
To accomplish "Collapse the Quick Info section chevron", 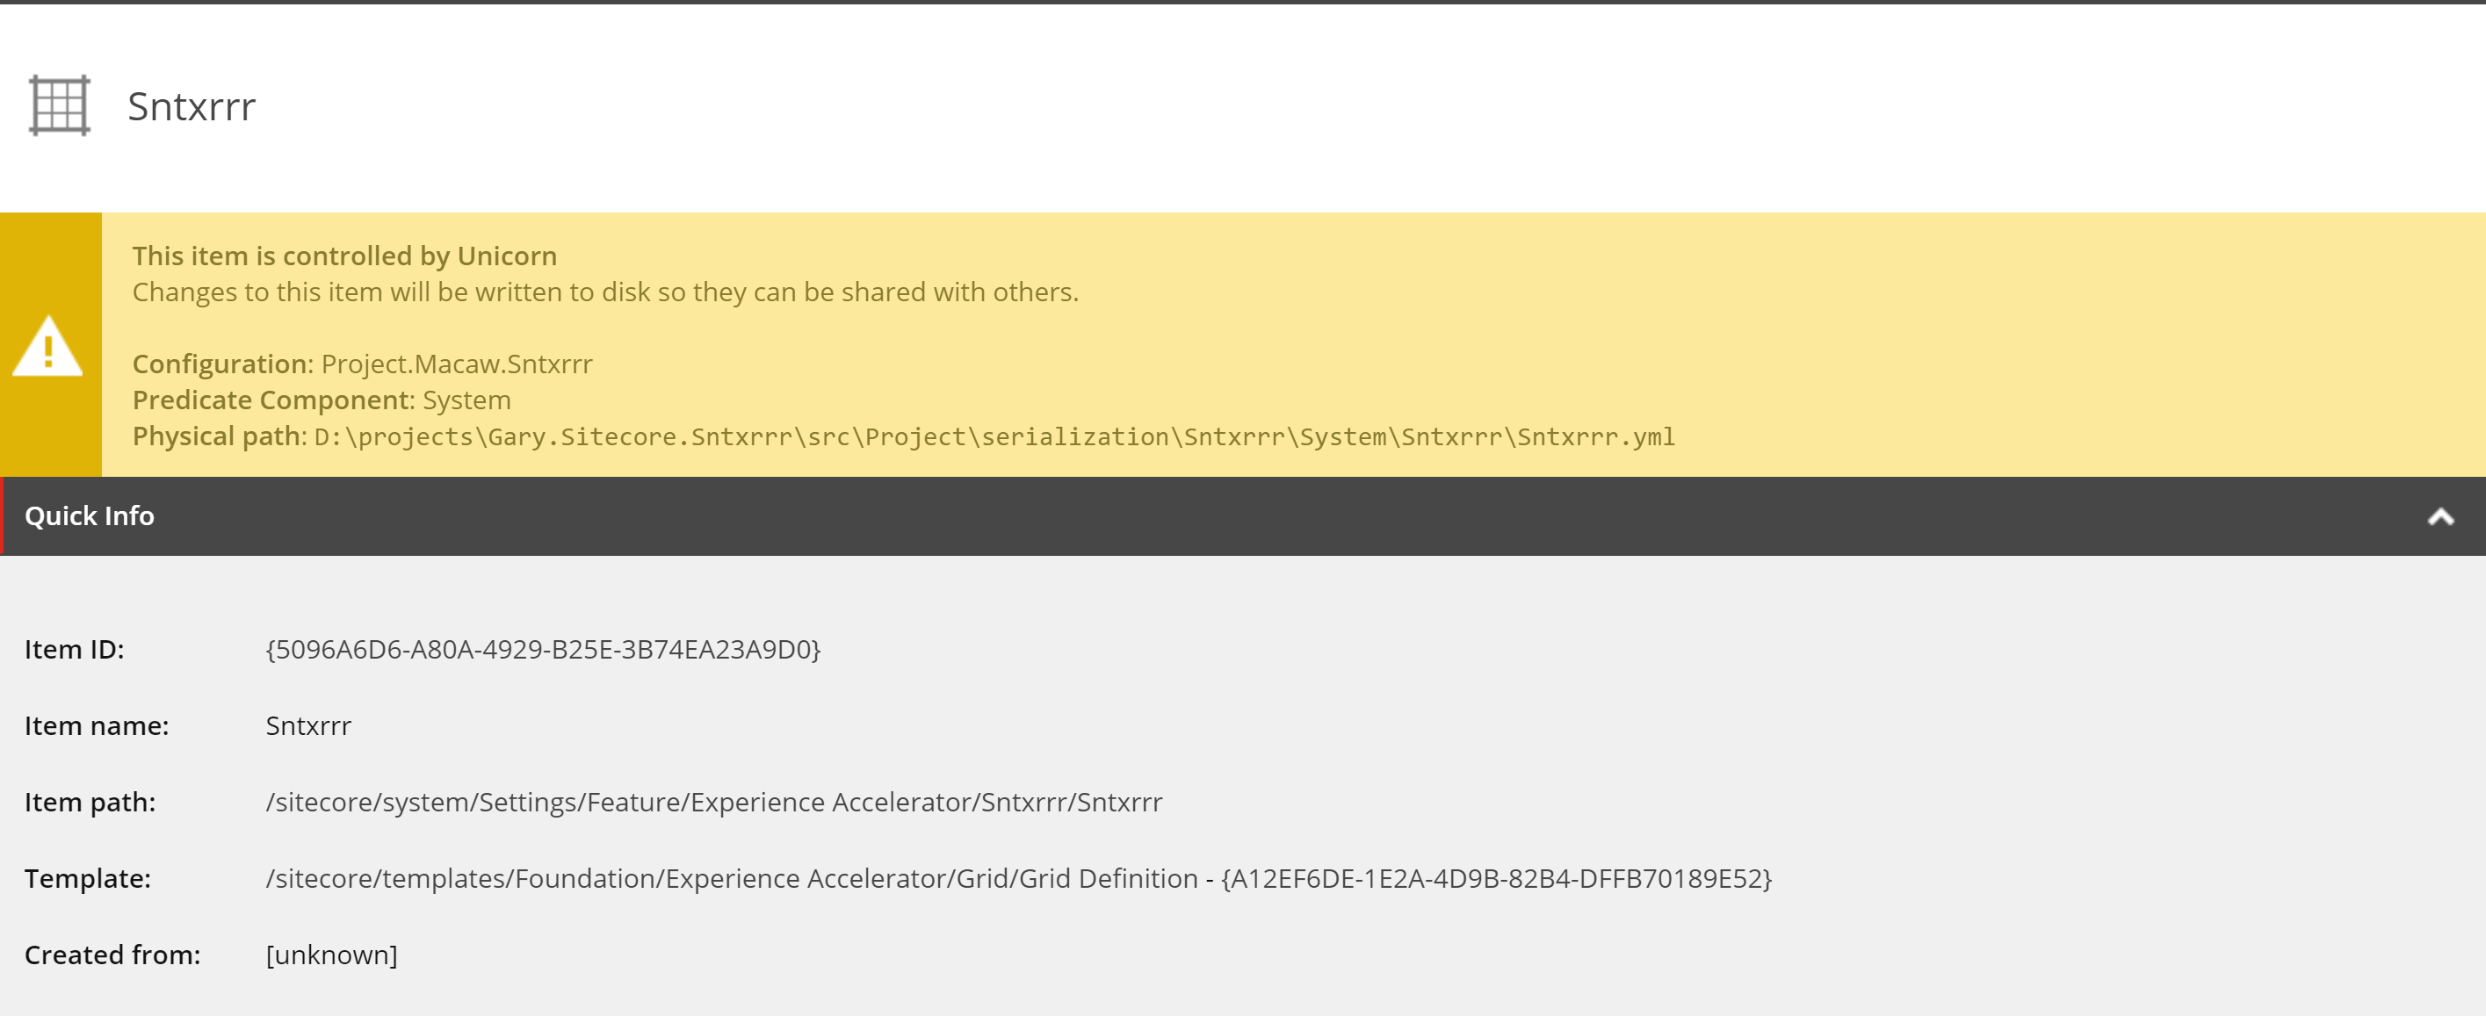I will (x=2440, y=516).
